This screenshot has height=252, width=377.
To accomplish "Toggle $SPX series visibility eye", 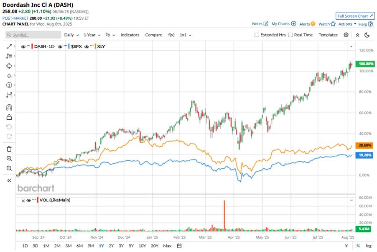I will [60, 47].
